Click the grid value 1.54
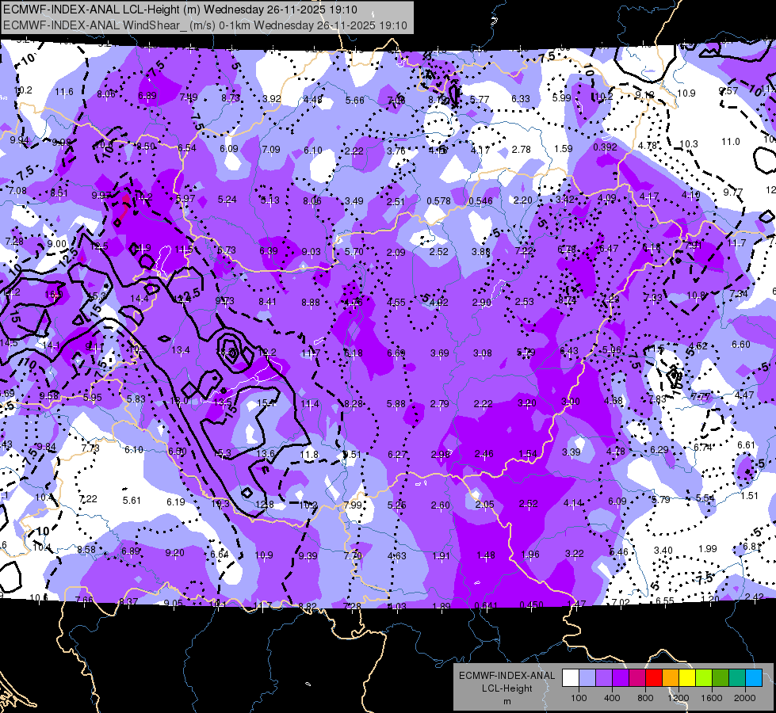The image size is (776, 713). click(528, 454)
